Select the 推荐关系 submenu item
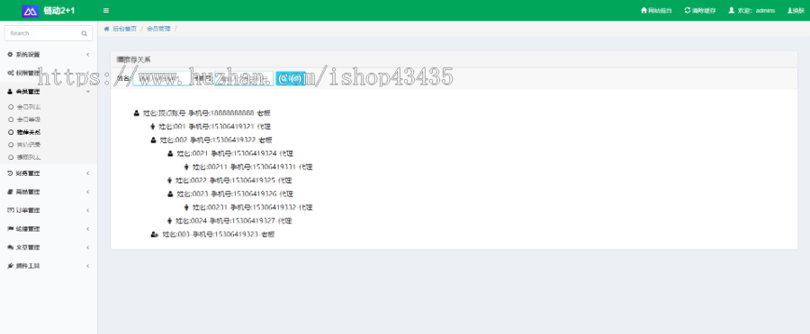Viewport: 810px width, 334px height. (29, 132)
